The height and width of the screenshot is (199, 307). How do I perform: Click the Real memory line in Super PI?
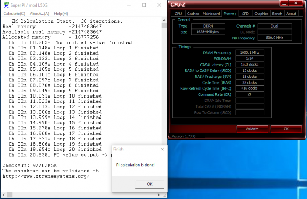click(52, 26)
